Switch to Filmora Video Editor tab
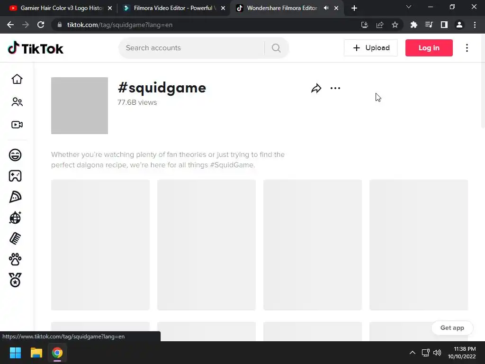Viewport: 485px width, 364px height. click(x=175, y=8)
